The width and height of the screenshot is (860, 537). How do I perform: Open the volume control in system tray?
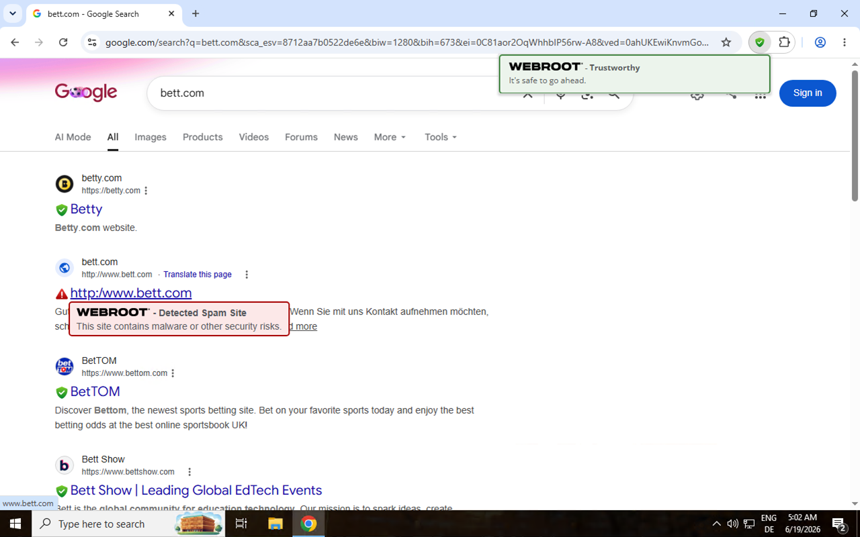coord(732,524)
